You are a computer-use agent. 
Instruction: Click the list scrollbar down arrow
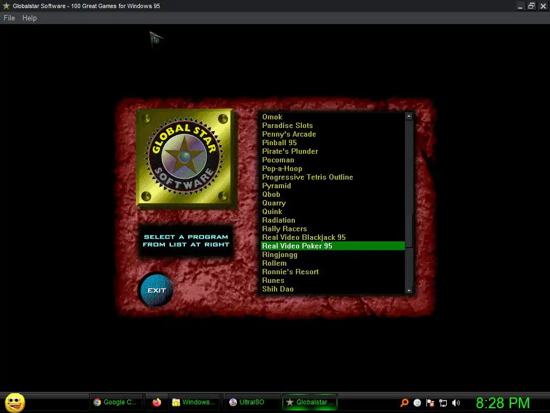click(409, 290)
